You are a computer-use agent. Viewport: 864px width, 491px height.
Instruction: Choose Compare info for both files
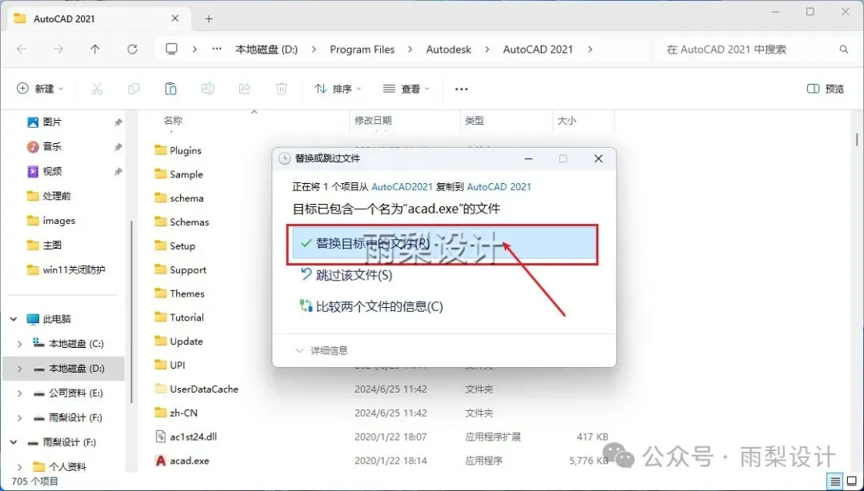[370, 306]
